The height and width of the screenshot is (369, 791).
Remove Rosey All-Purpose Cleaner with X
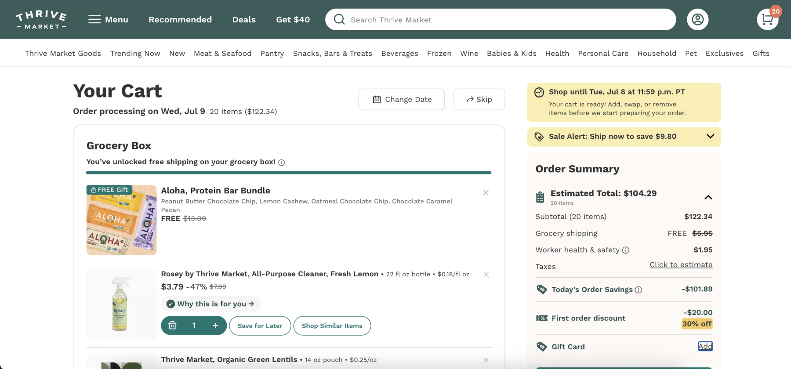(486, 274)
